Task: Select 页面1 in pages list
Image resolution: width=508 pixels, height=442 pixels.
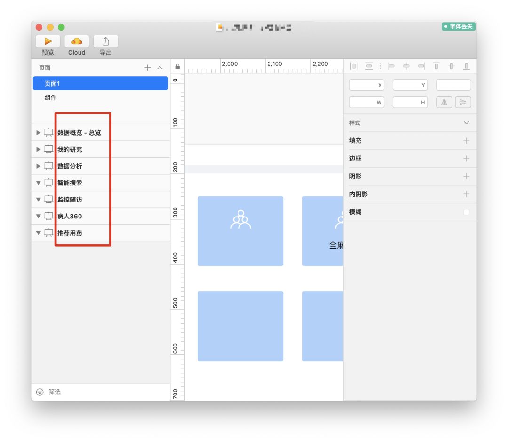Action: pyautogui.click(x=101, y=83)
